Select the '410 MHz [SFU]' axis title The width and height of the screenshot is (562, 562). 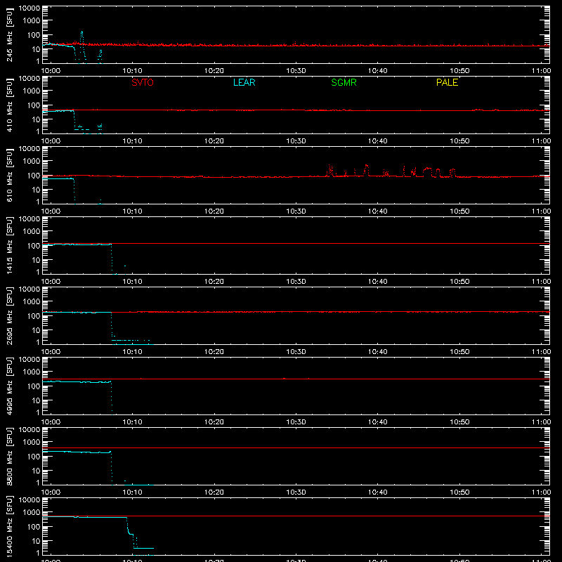10,105
